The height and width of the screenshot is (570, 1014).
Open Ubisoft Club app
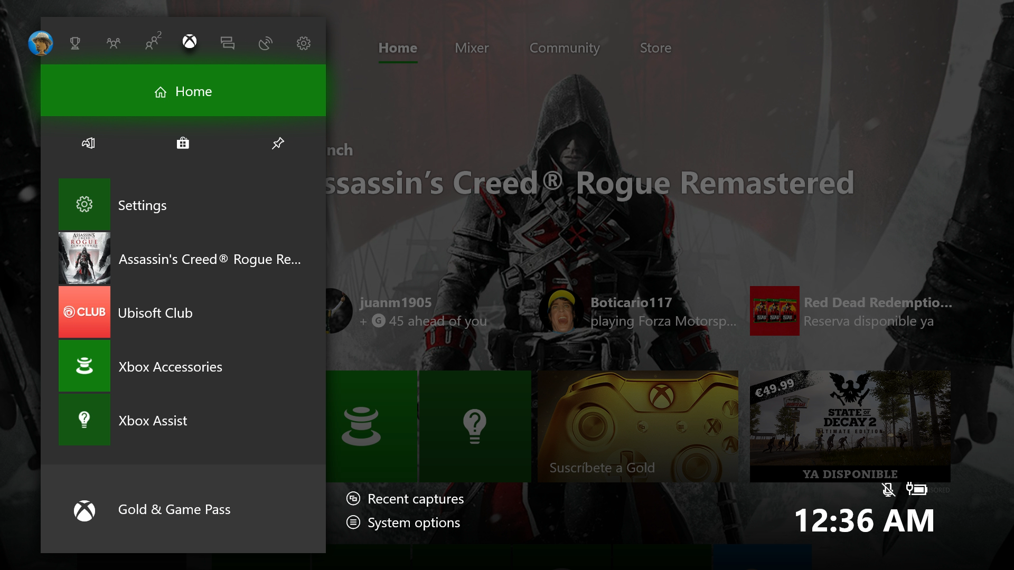pyautogui.click(x=154, y=312)
